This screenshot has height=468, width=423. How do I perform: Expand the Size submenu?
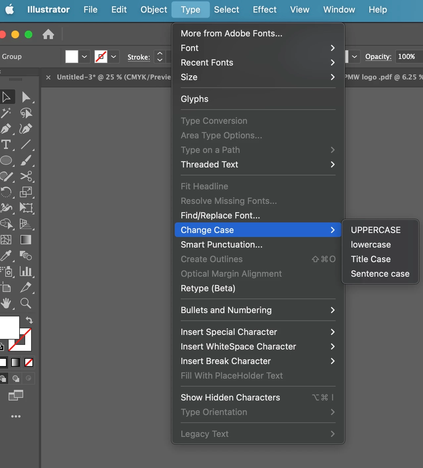(x=258, y=77)
